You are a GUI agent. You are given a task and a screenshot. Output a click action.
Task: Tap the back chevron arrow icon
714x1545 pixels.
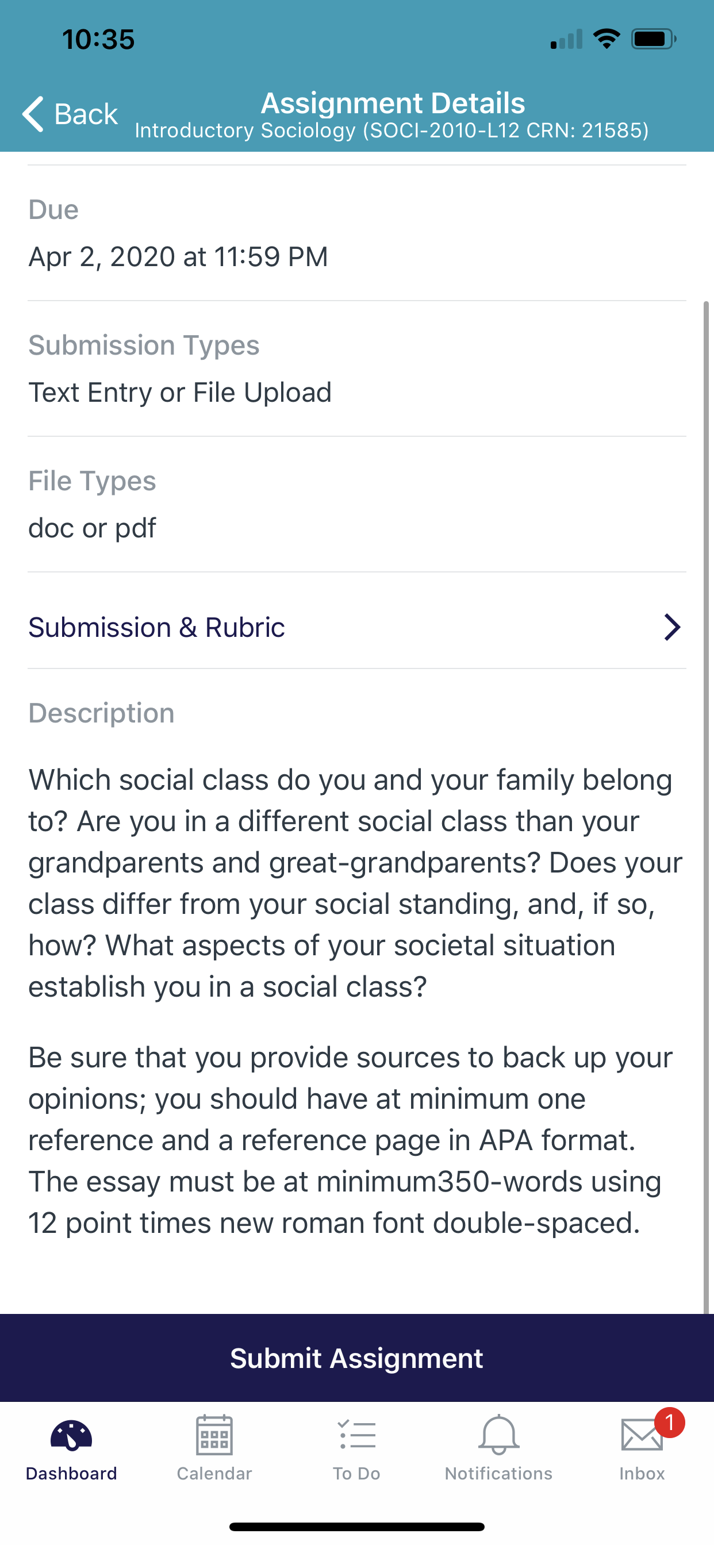[33, 113]
